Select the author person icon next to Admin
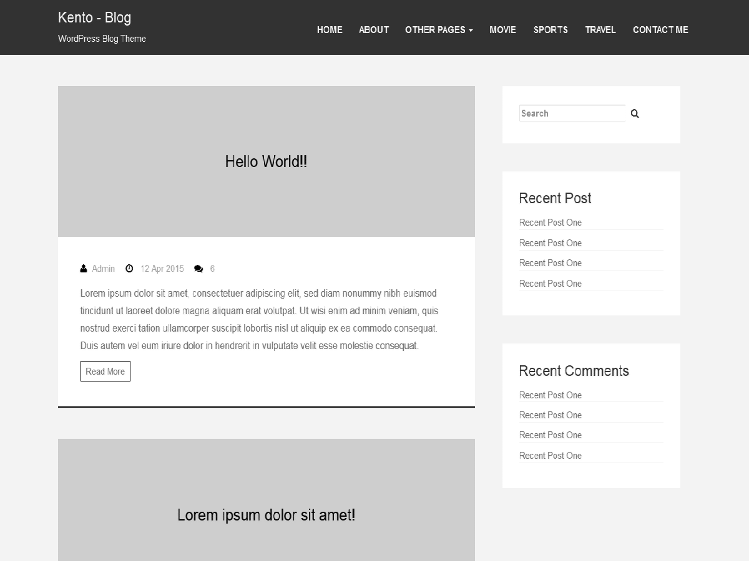 83,268
